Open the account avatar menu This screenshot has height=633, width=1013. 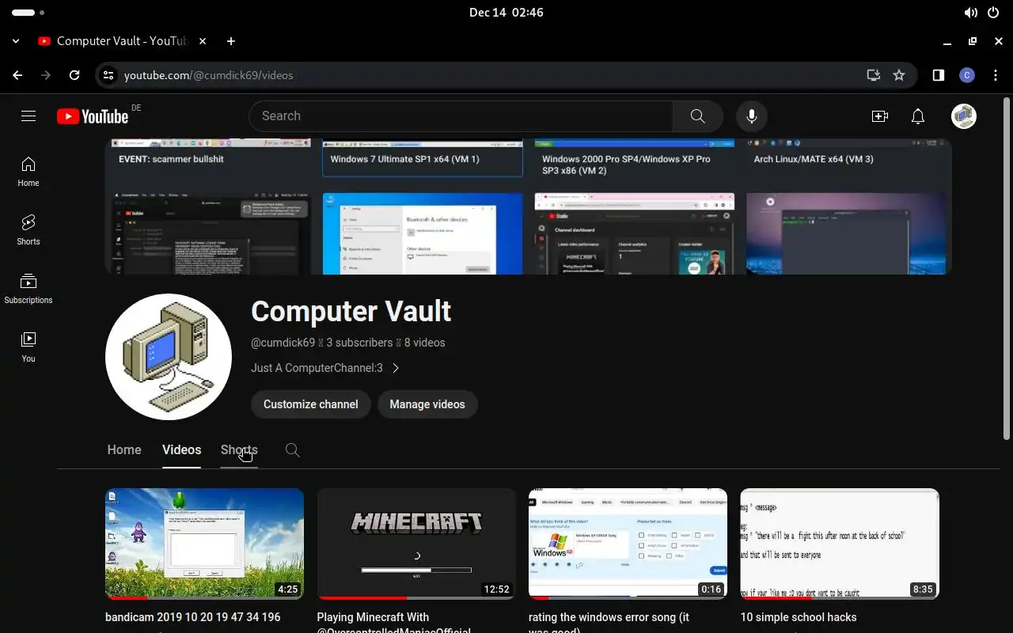(x=963, y=116)
